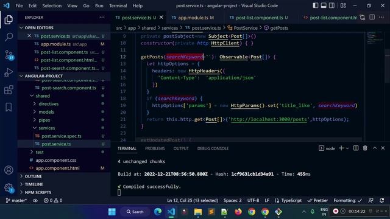The height and width of the screenshot is (219, 390).
Task: Select the node terminal instance
Action: tap(327, 148)
